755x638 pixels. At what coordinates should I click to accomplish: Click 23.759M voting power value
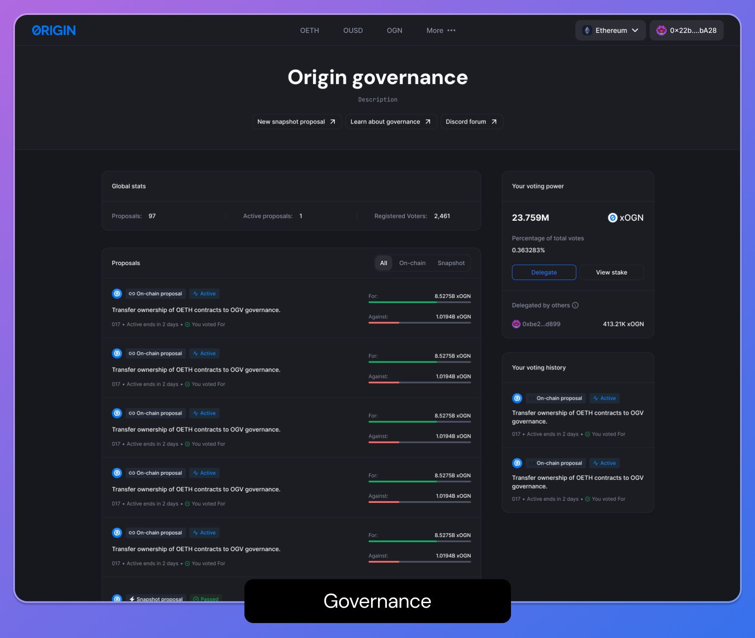[x=530, y=218]
